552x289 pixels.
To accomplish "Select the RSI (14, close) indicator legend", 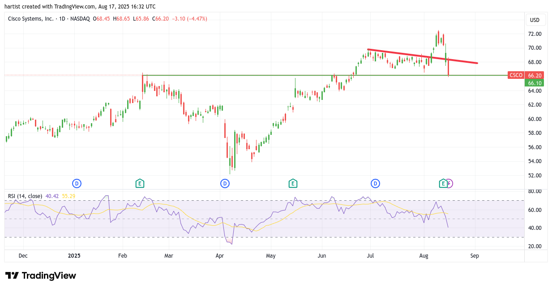I will 25,196.
